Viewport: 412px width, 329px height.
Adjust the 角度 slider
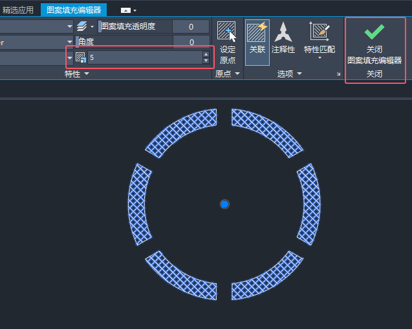coord(124,42)
